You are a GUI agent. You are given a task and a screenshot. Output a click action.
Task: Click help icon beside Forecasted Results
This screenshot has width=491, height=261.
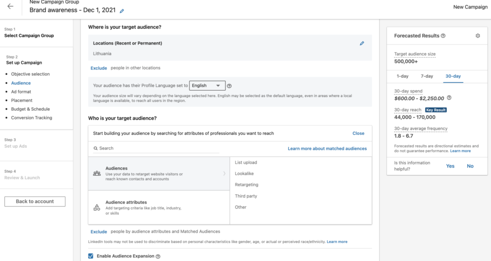443,36
